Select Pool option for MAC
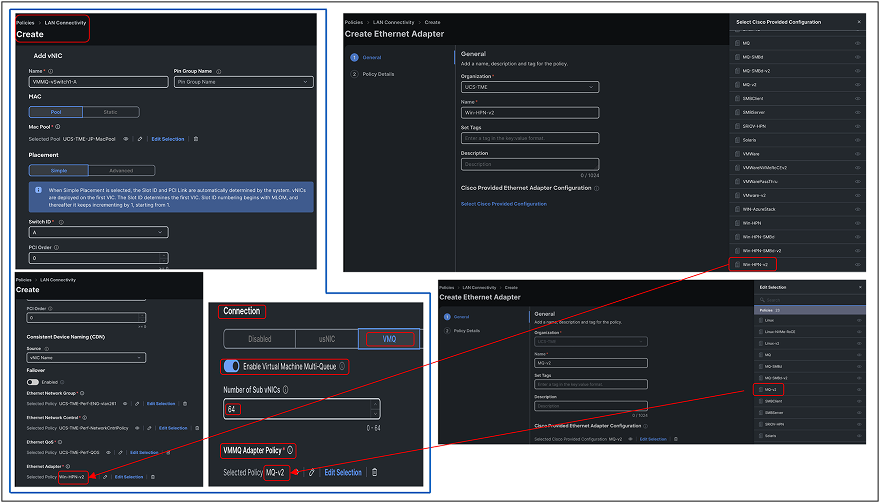880x503 pixels. tap(56, 112)
